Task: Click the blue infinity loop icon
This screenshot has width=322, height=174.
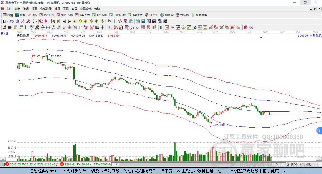Action: coord(251,28)
